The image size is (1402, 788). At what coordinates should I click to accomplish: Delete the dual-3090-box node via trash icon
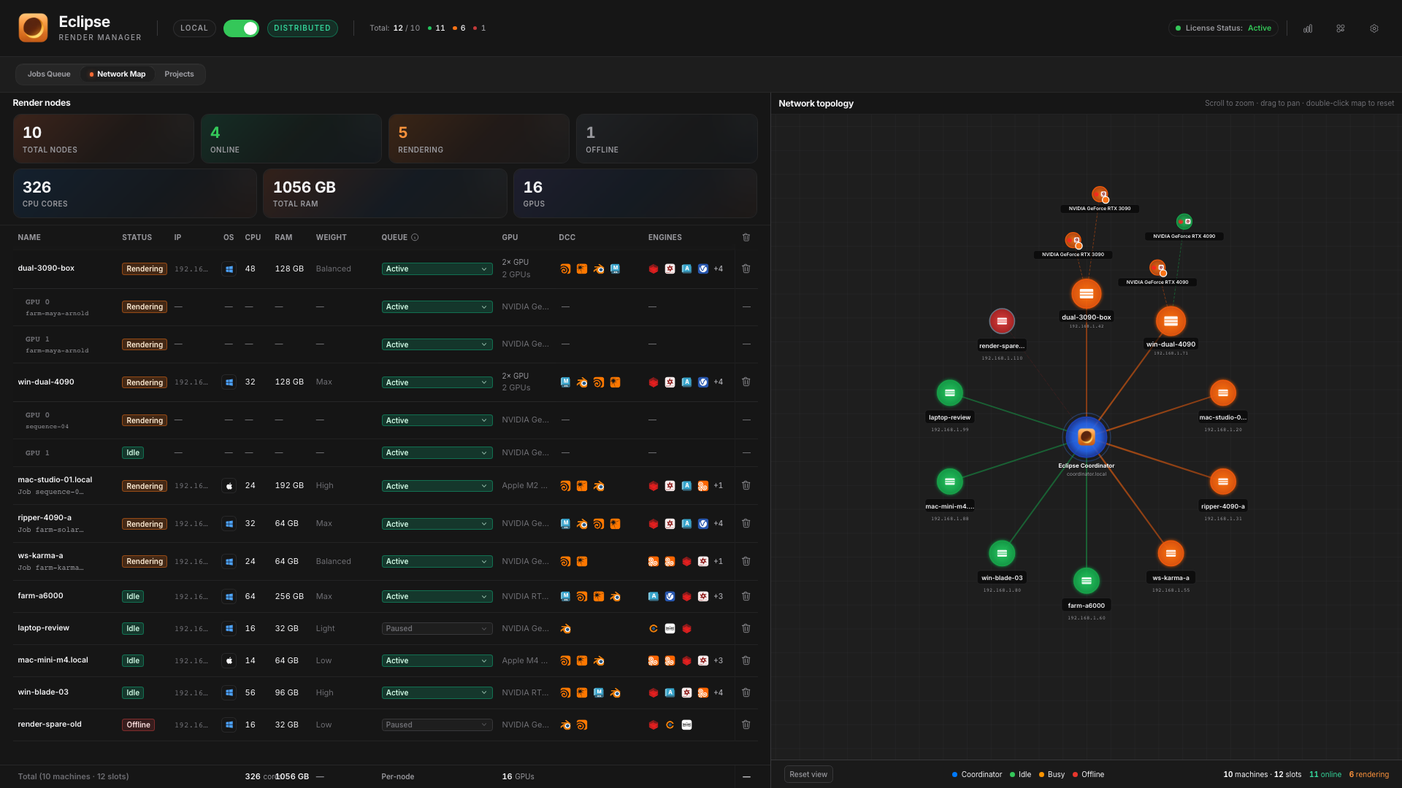pos(746,269)
